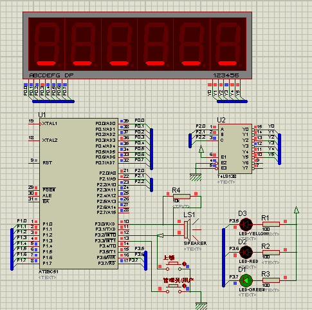Screen dimensions: 312x310
Task: Click the first seven-segment display digit
Action: pos(46,44)
